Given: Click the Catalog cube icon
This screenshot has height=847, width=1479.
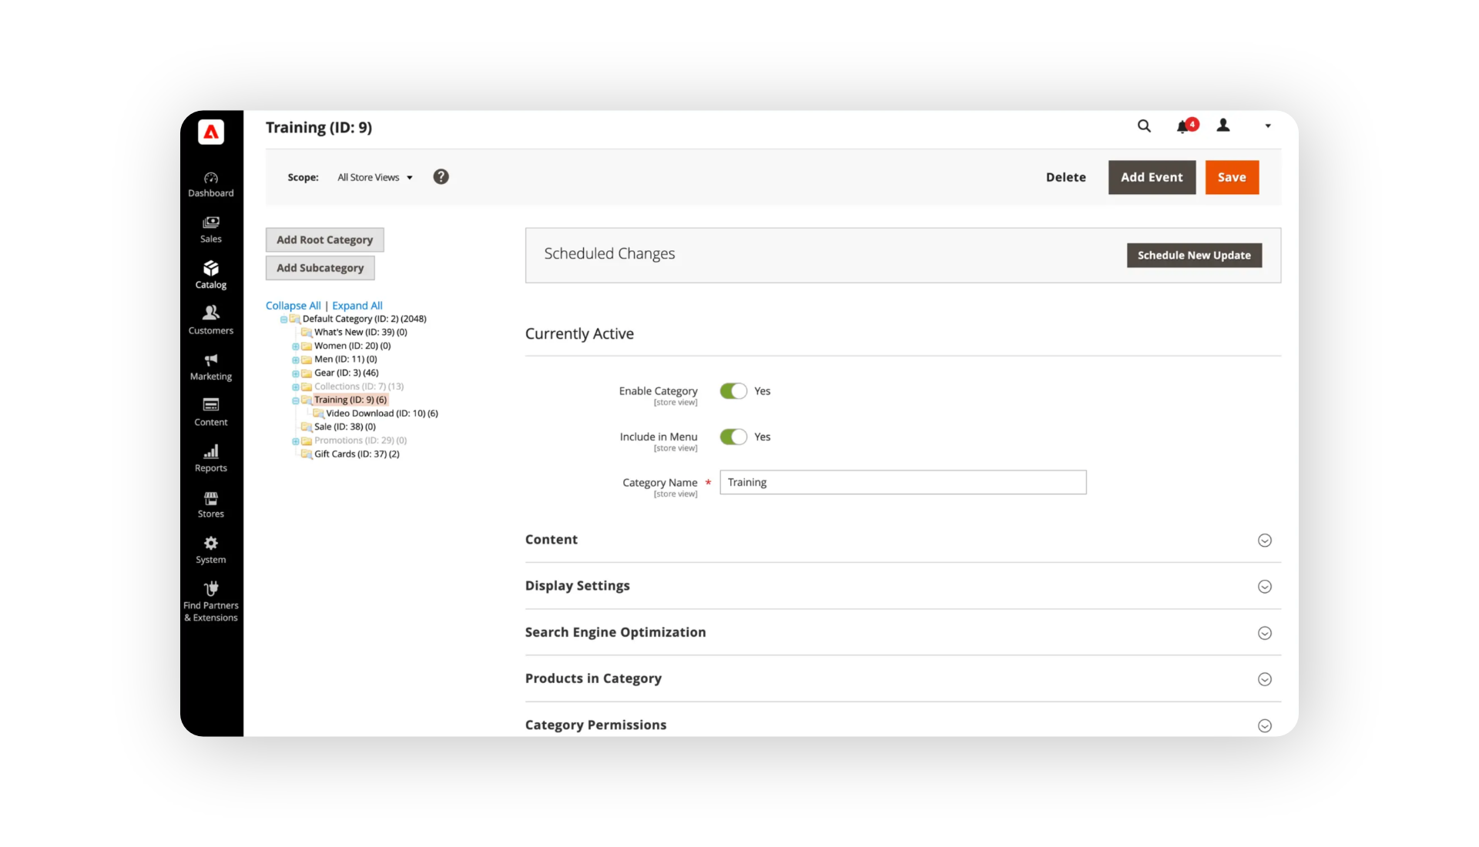Looking at the screenshot, I should tap(210, 269).
